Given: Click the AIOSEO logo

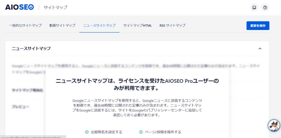Looking at the screenshot, I should (19, 7).
